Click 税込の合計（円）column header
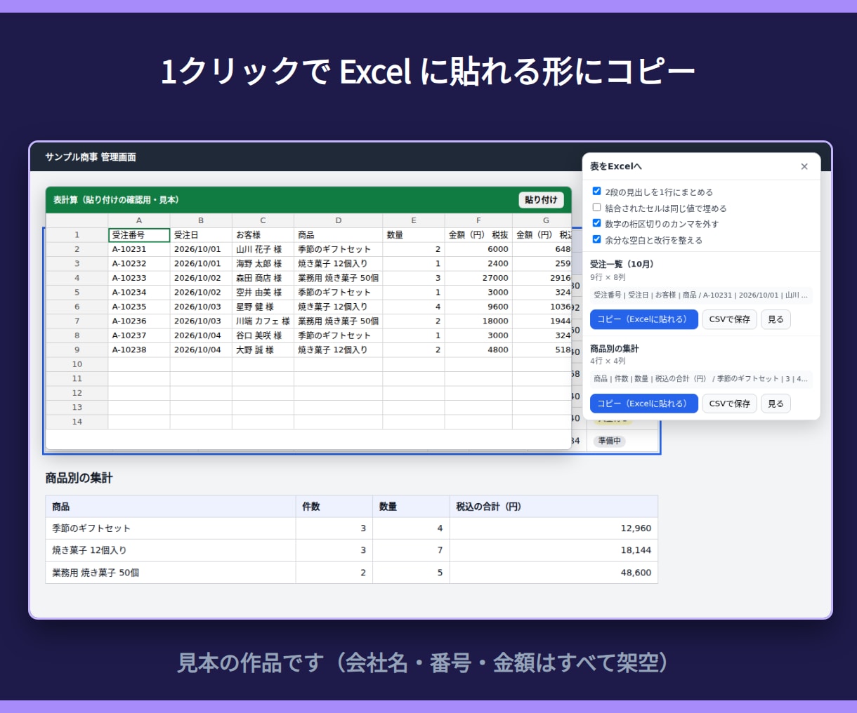 click(x=554, y=507)
